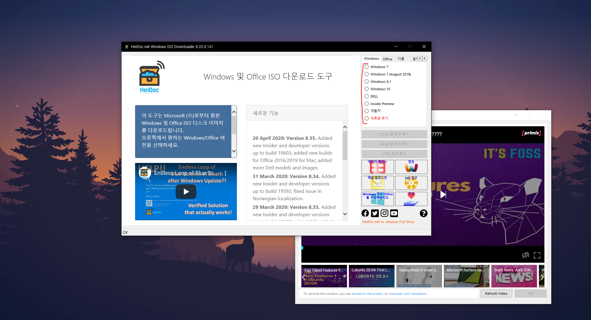
Task: Select the Windows 10 radio button
Action: (x=367, y=89)
